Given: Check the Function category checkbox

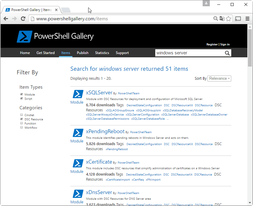Looking at the screenshot, I should click(21, 123).
